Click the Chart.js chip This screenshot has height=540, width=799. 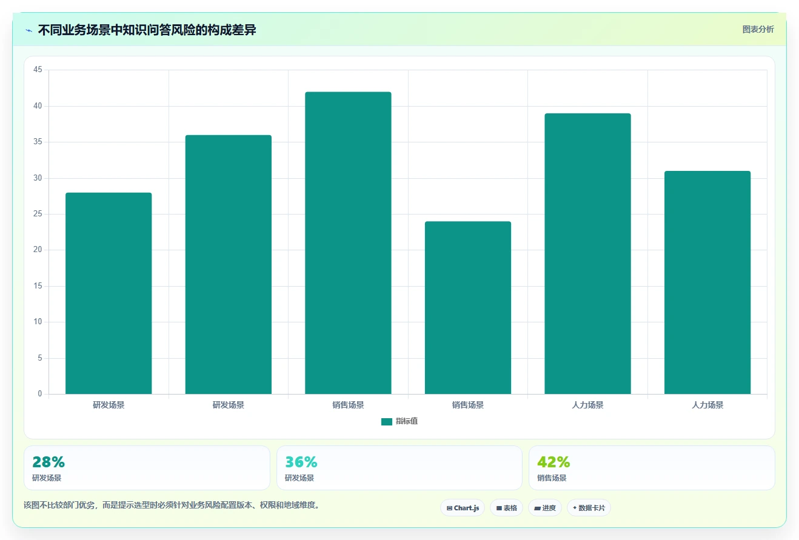pyautogui.click(x=463, y=508)
